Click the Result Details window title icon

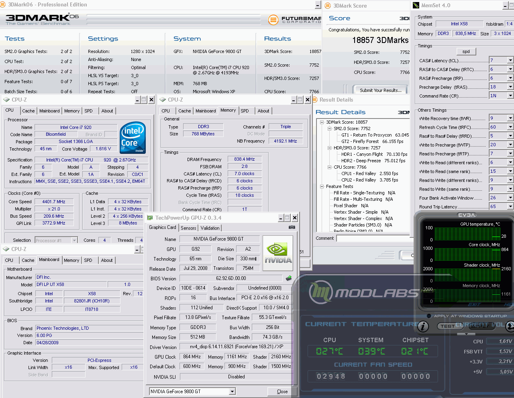pyautogui.click(x=315, y=100)
